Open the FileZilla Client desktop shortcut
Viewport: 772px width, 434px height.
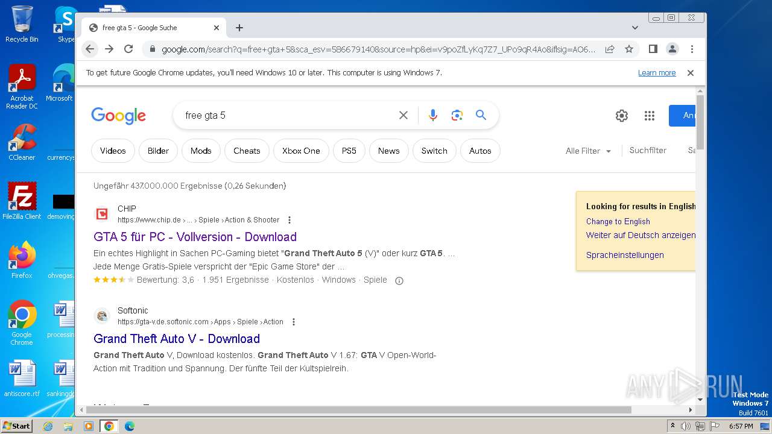[x=22, y=201]
